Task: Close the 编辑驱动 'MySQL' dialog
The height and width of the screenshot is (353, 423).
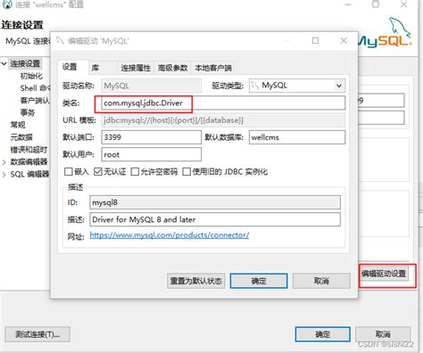Action: pyautogui.click(x=344, y=40)
